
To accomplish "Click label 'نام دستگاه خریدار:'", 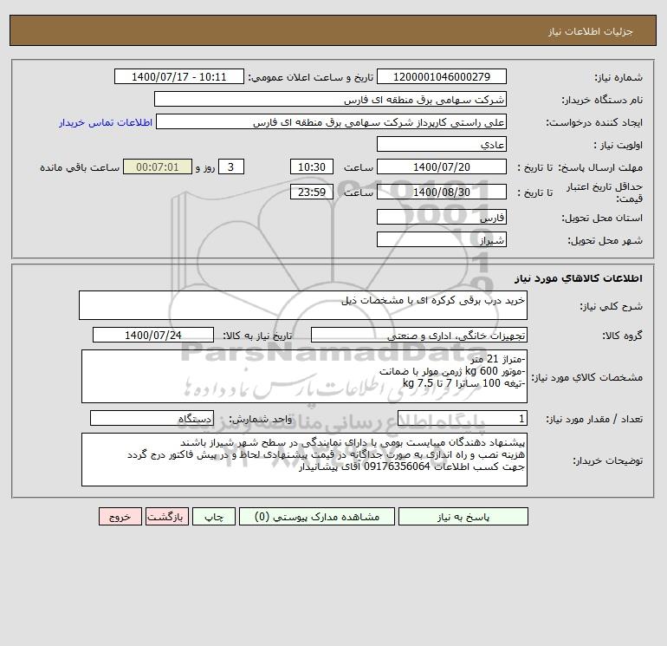I will [x=602, y=100].
